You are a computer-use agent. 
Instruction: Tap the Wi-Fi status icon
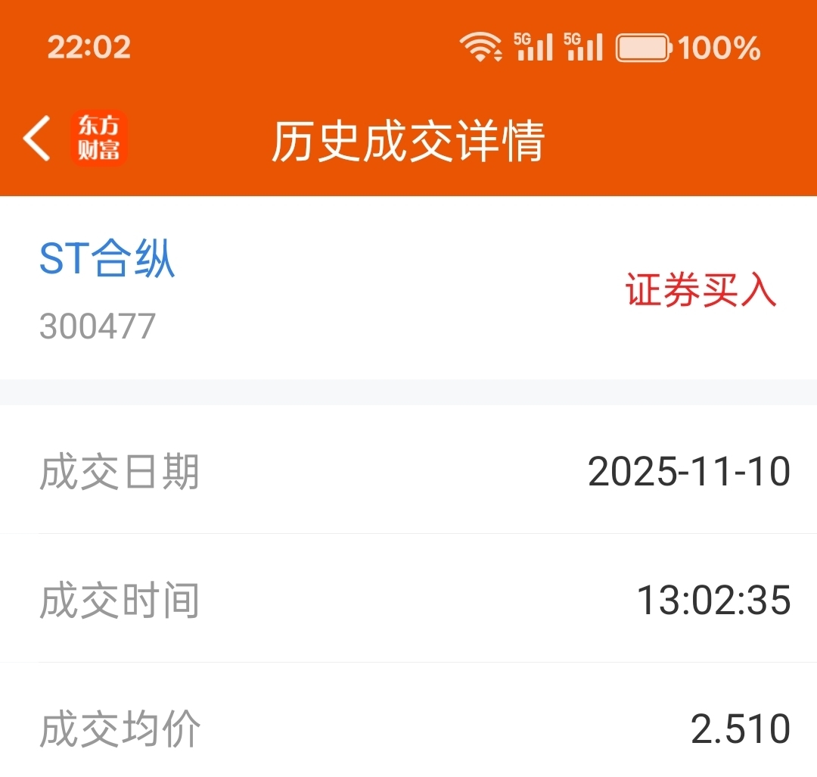tap(481, 48)
